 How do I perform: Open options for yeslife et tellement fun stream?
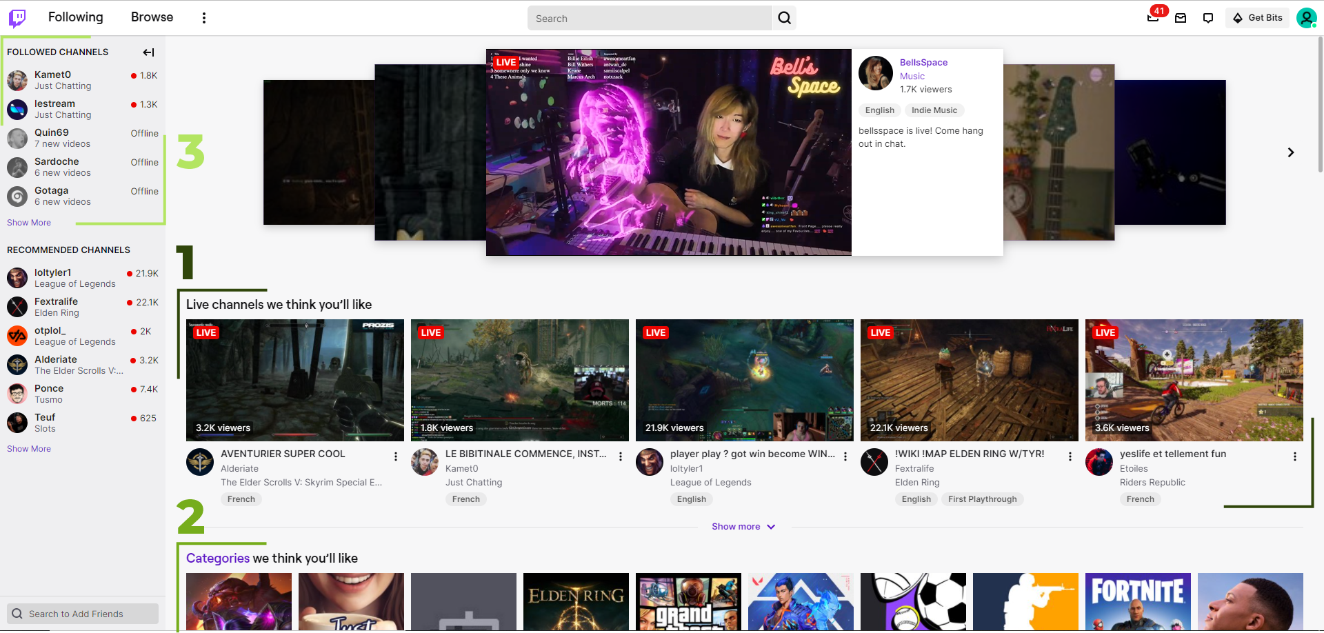tap(1295, 456)
